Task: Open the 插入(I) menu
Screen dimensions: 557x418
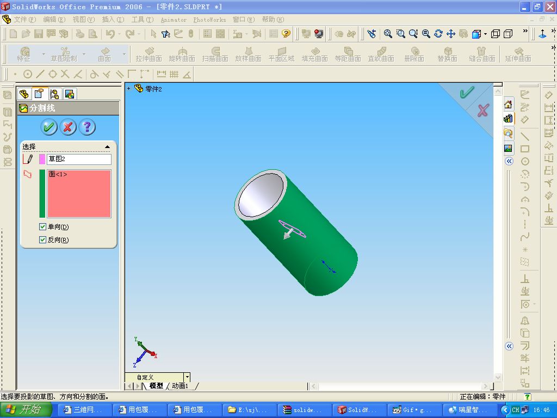Action: 113,20
